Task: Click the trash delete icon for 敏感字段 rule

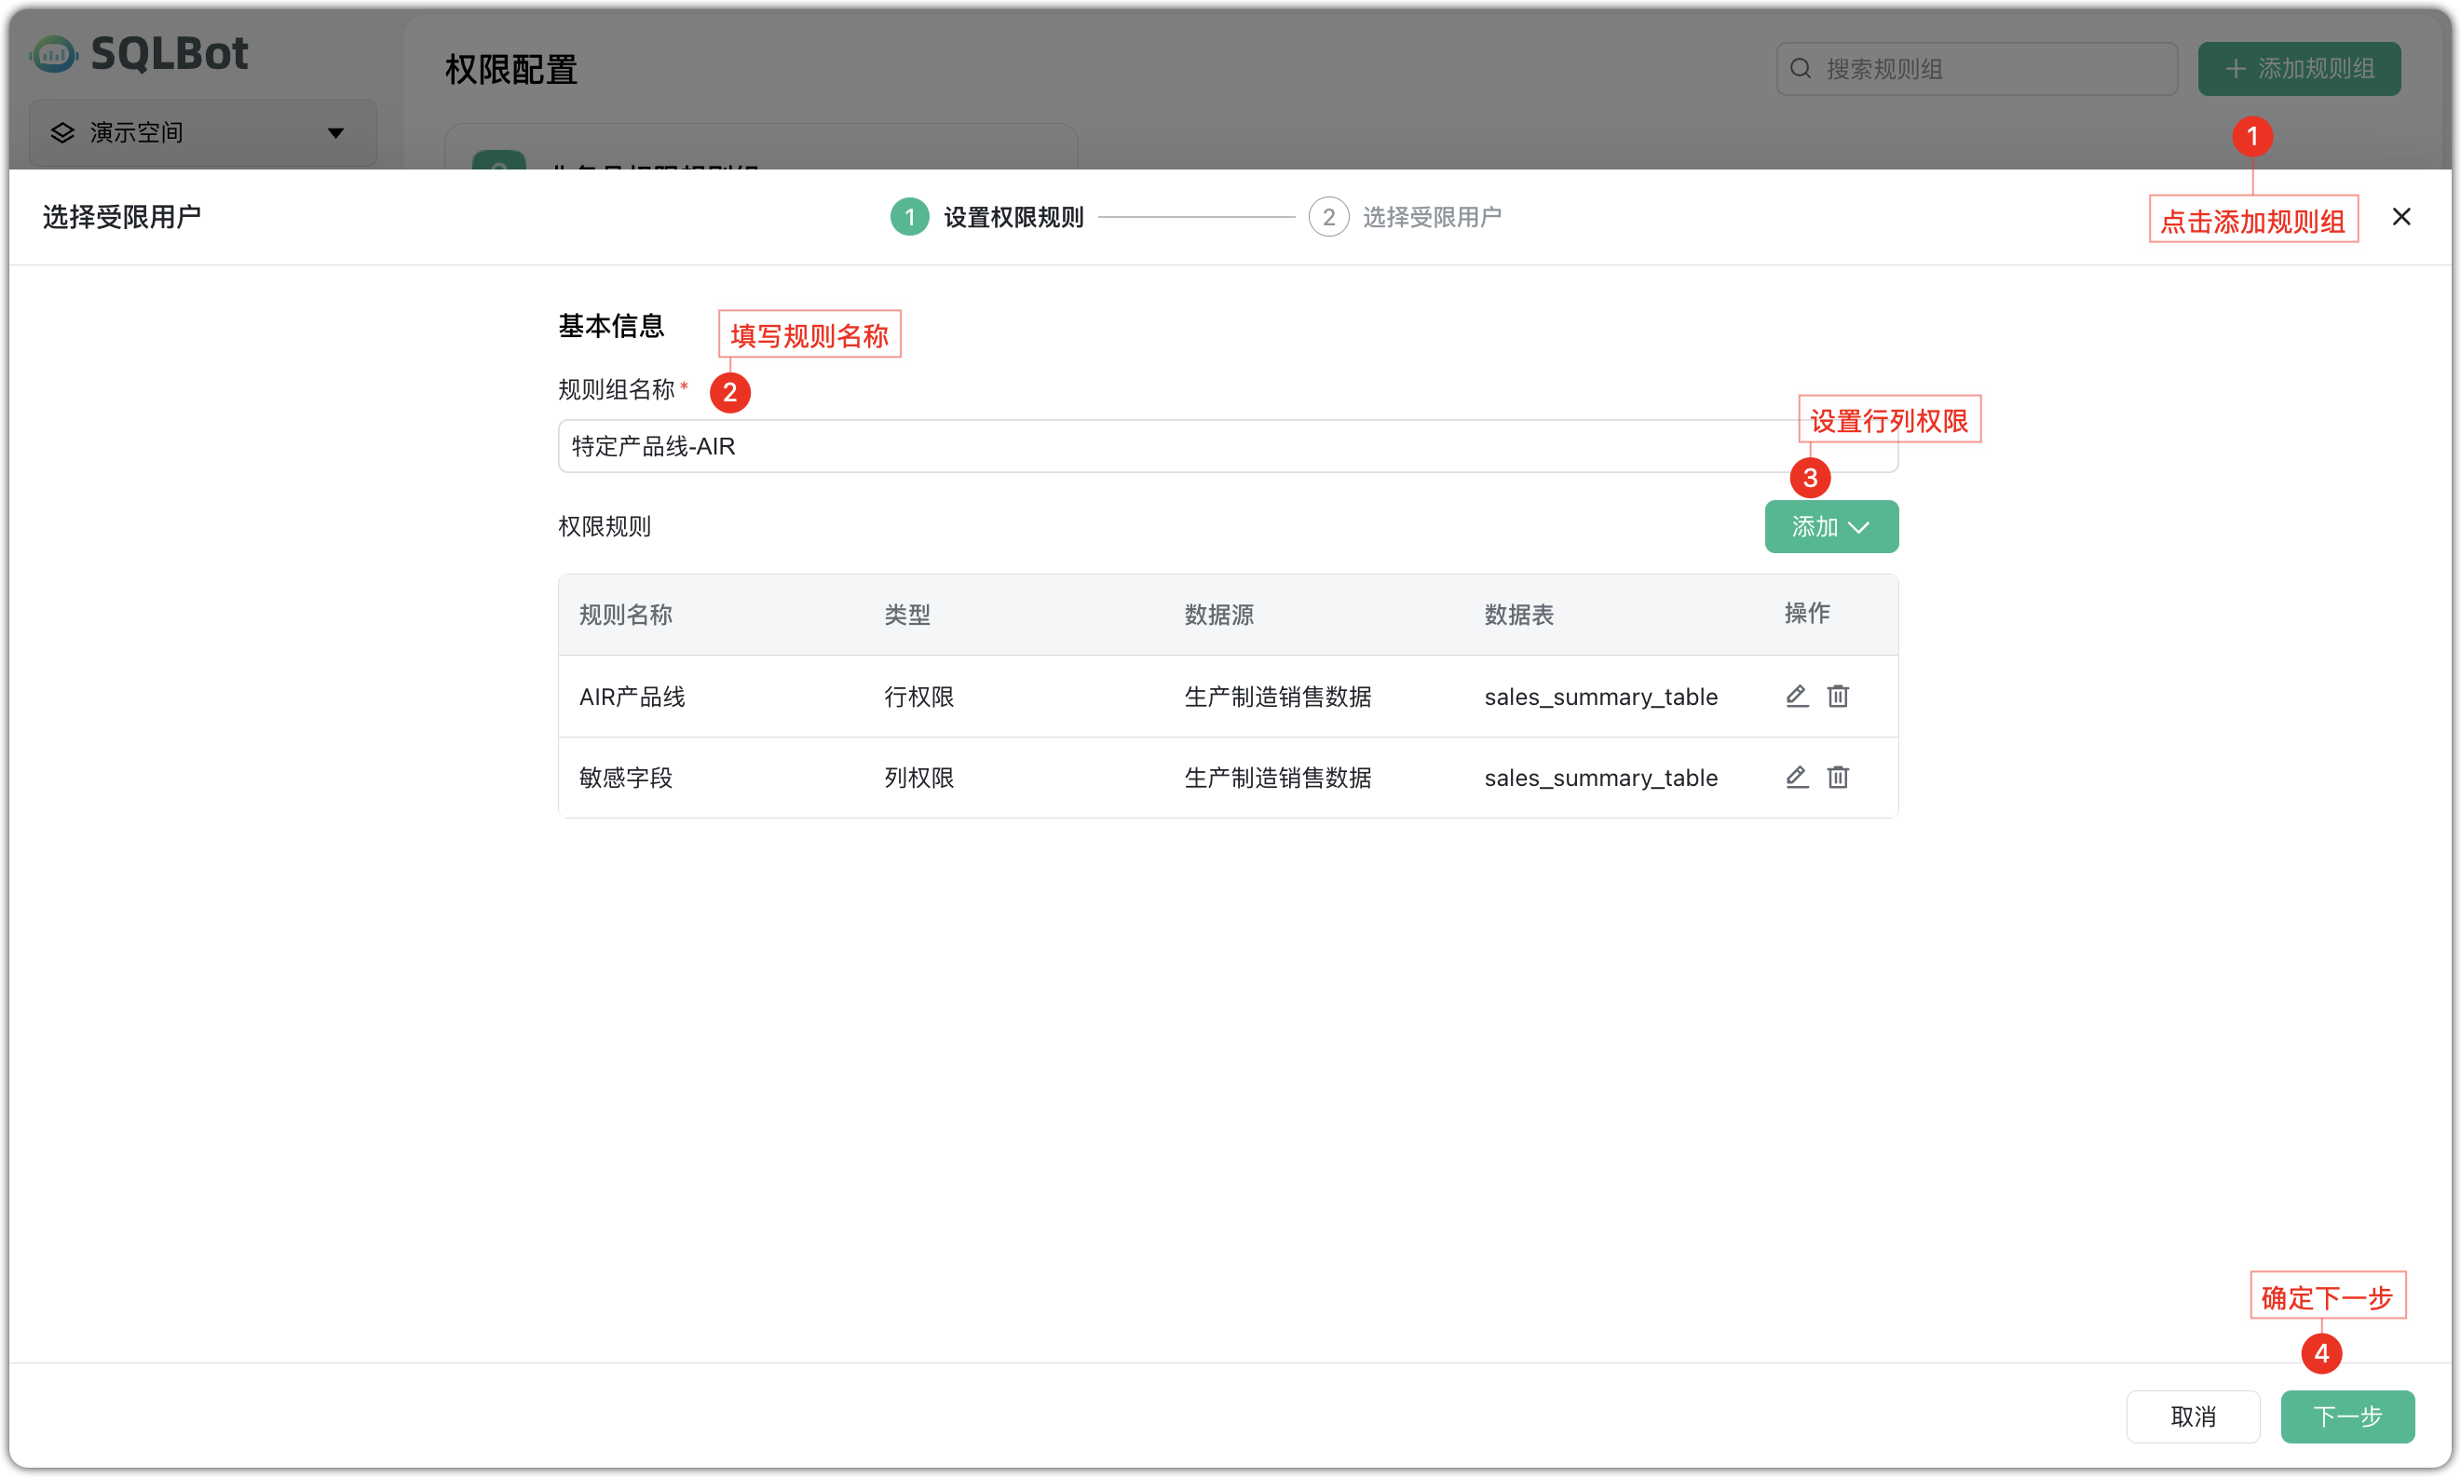Action: click(1838, 778)
